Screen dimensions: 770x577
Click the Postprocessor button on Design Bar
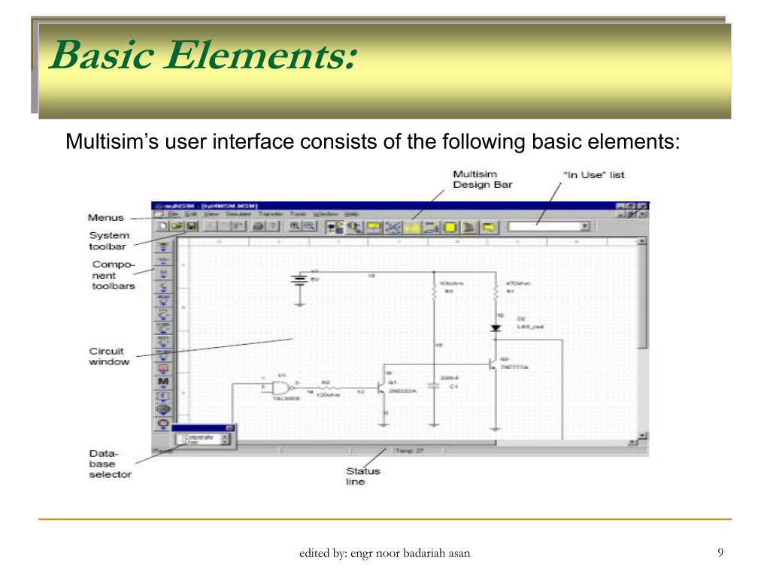pyautogui.click(x=431, y=227)
